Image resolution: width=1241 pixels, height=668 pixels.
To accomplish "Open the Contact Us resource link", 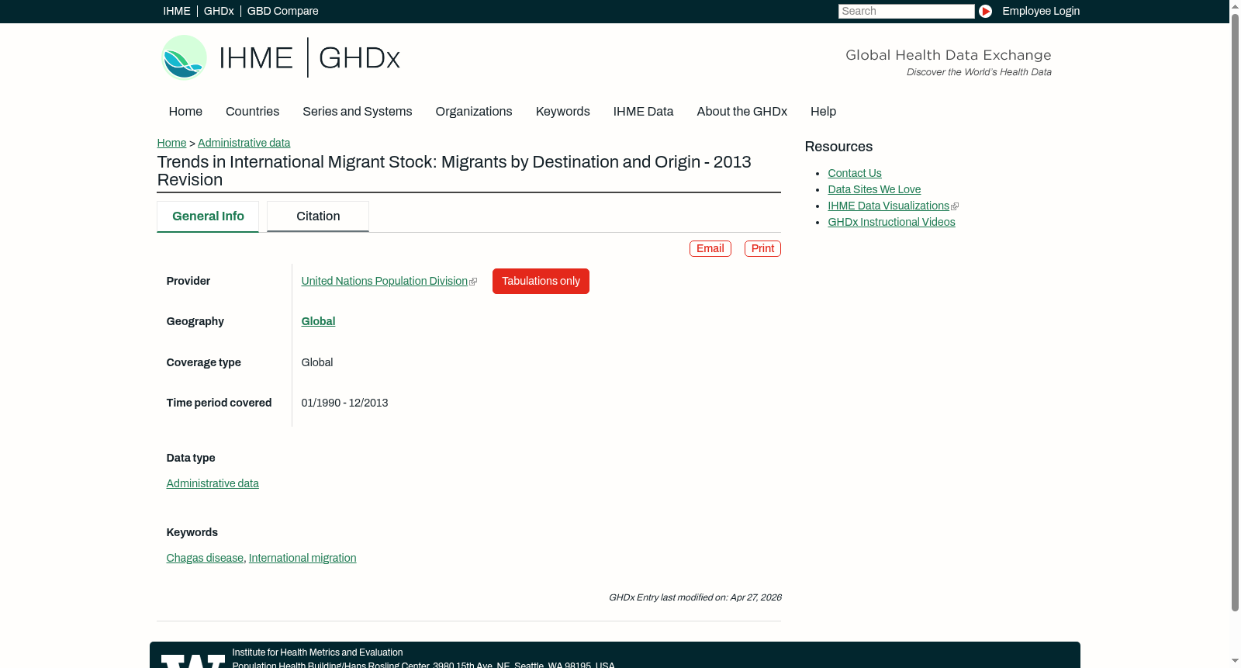I will coord(855,173).
